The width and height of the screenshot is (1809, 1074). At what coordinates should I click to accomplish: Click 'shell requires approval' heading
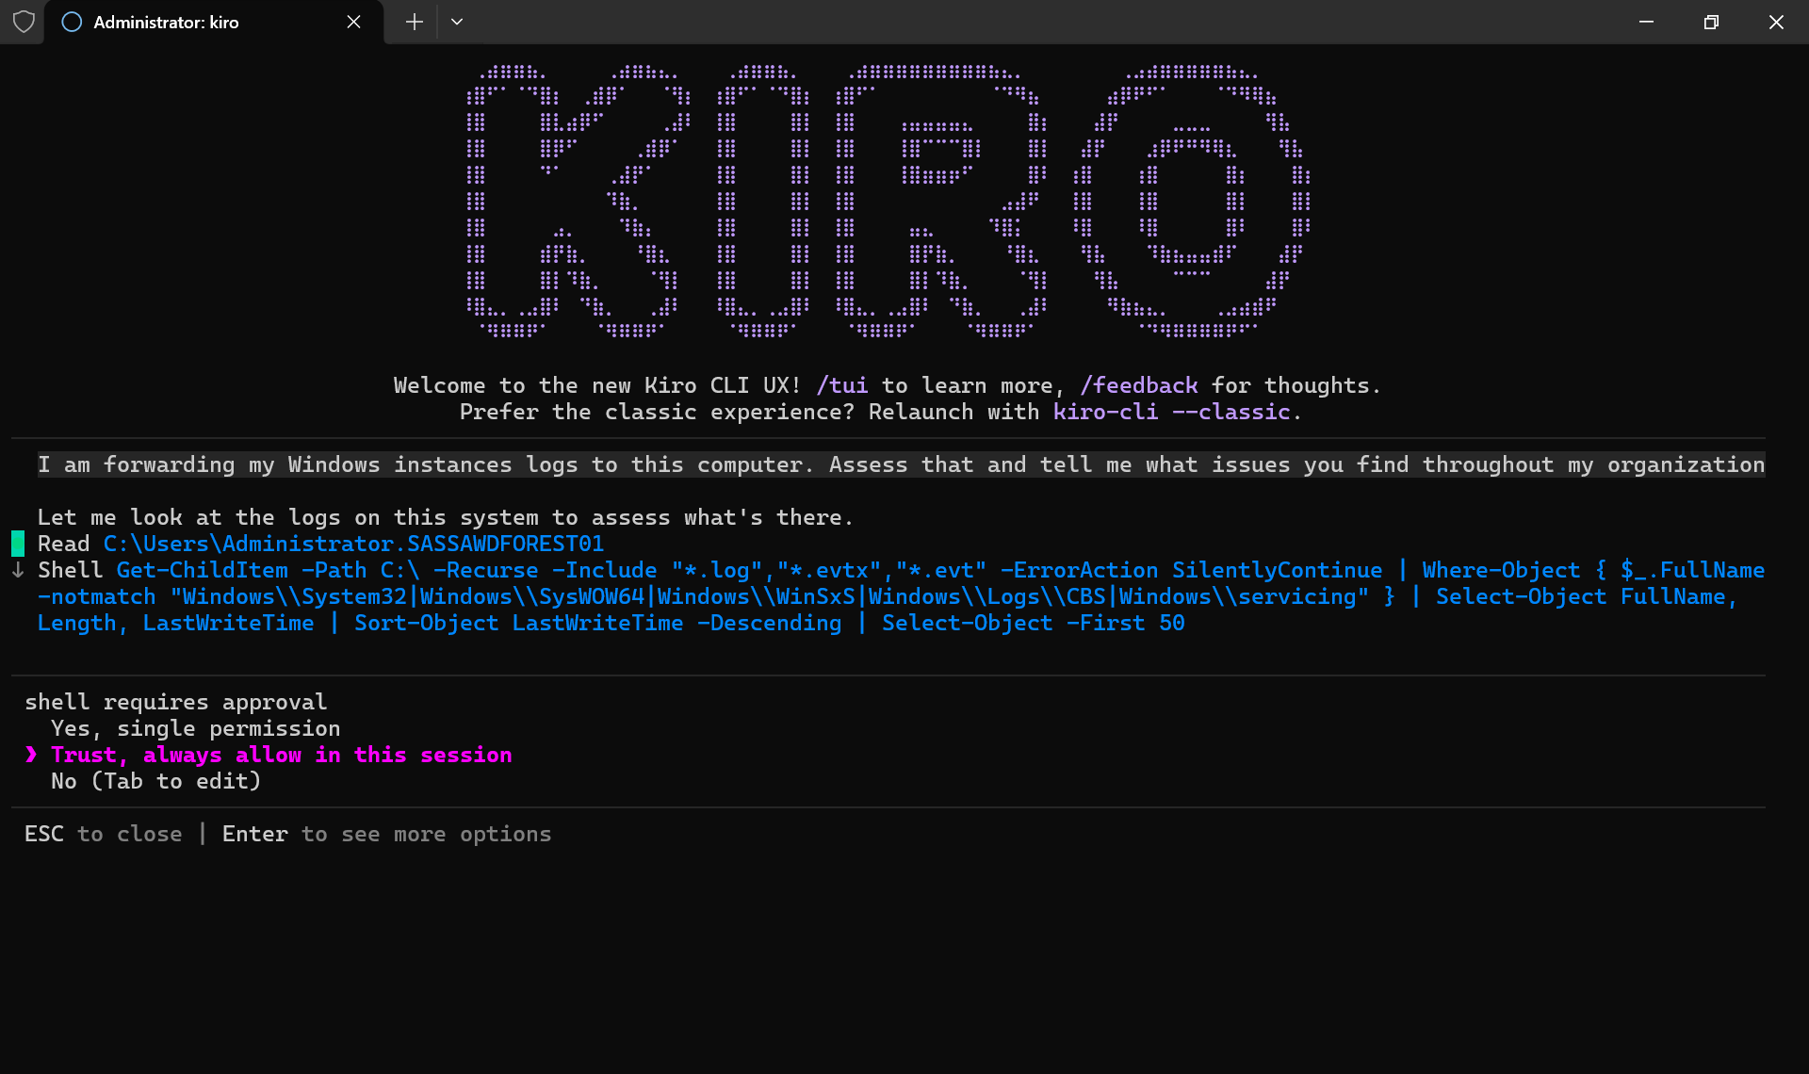point(175,702)
